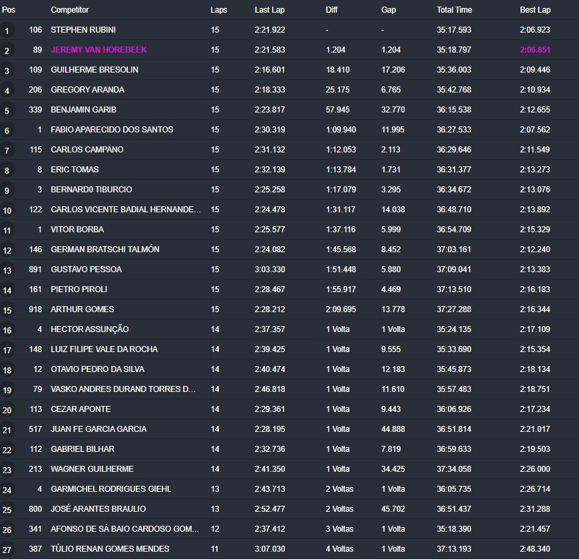Click the purple best lap 2:06.851
Viewport: 579px width, 559px height.
tap(535, 50)
